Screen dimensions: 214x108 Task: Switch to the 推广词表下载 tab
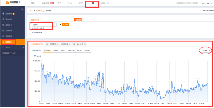(x=52, y=44)
